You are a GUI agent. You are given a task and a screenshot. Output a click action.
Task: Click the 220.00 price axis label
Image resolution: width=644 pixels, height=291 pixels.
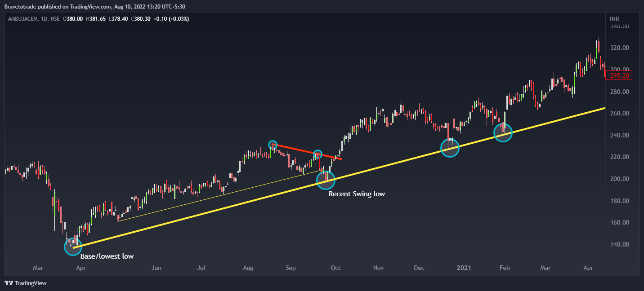tap(619, 157)
